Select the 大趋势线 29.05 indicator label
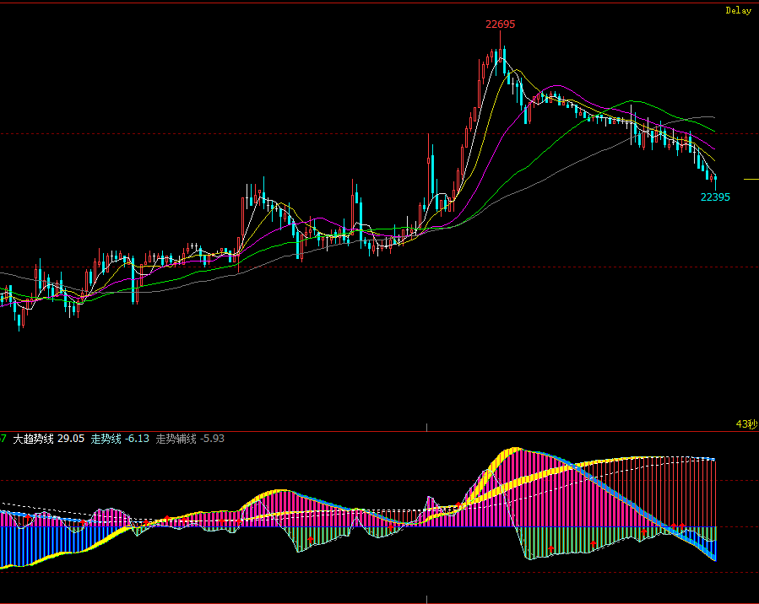The height and width of the screenshot is (604, 759). coord(48,439)
